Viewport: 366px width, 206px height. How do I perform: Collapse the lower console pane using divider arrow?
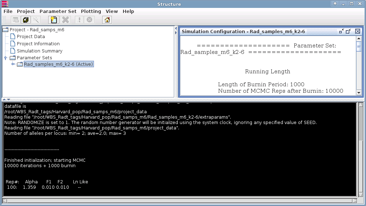pos(9,99)
